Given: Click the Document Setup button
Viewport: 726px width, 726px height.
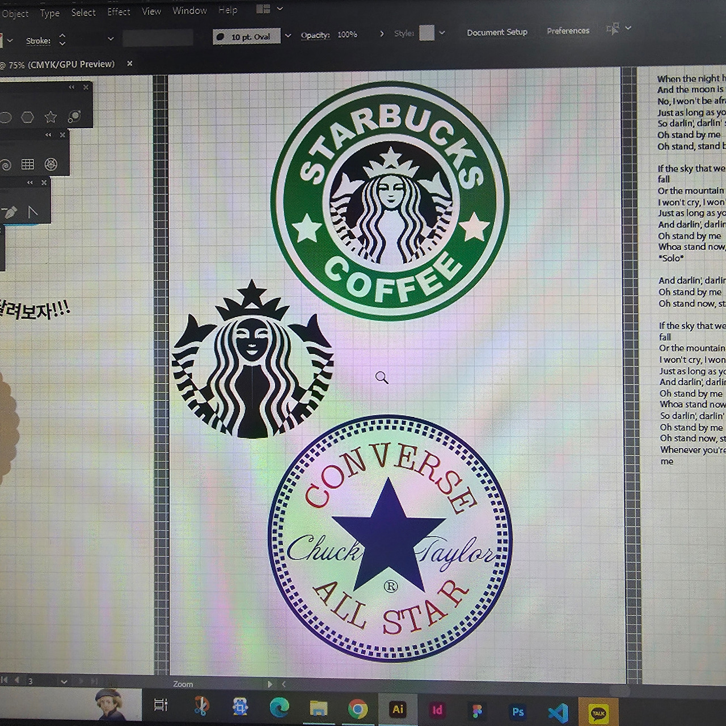Looking at the screenshot, I should coord(497,32).
